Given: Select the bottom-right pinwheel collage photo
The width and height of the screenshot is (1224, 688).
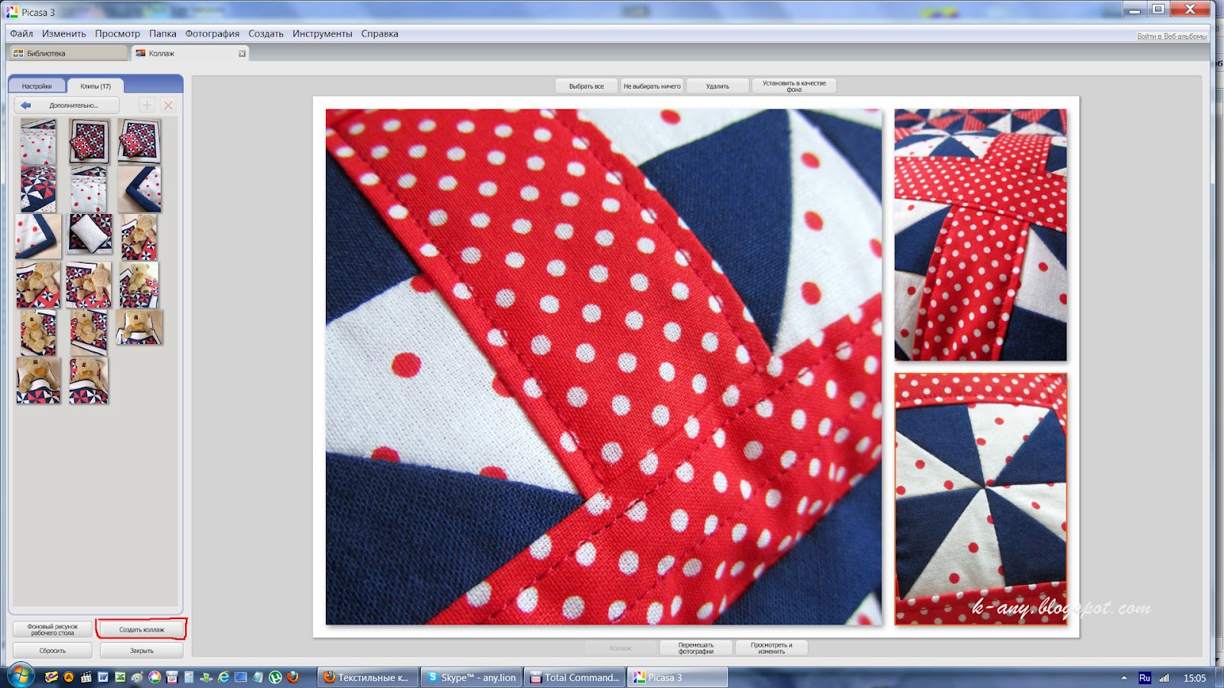Looking at the screenshot, I should [x=981, y=499].
